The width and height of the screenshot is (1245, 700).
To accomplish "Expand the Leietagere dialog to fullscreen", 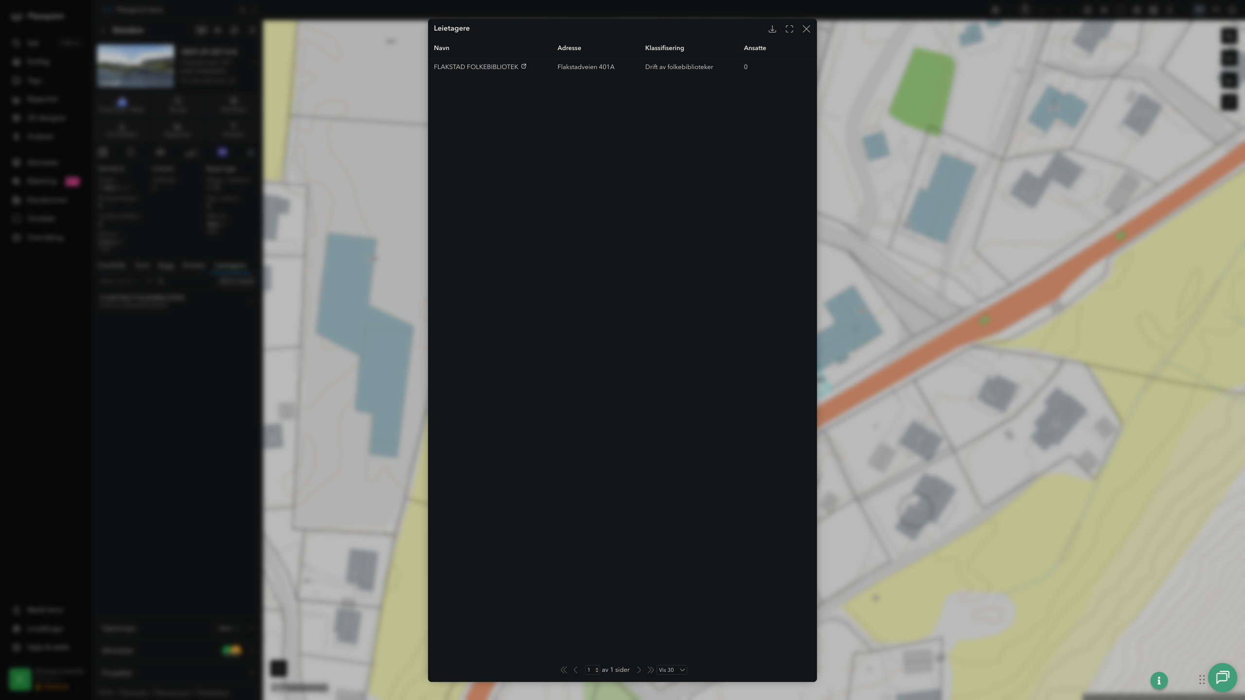I will (x=789, y=29).
